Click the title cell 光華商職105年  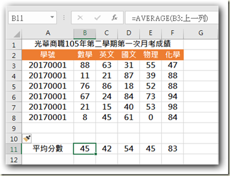click(103, 44)
